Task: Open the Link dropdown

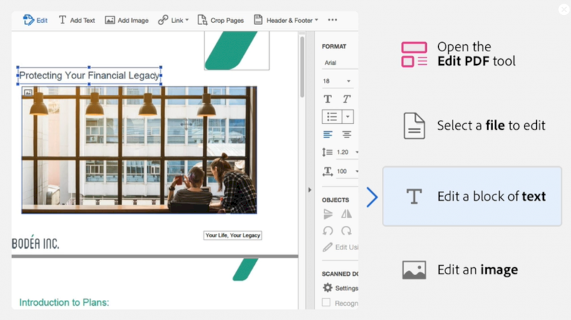Action: pos(173,20)
